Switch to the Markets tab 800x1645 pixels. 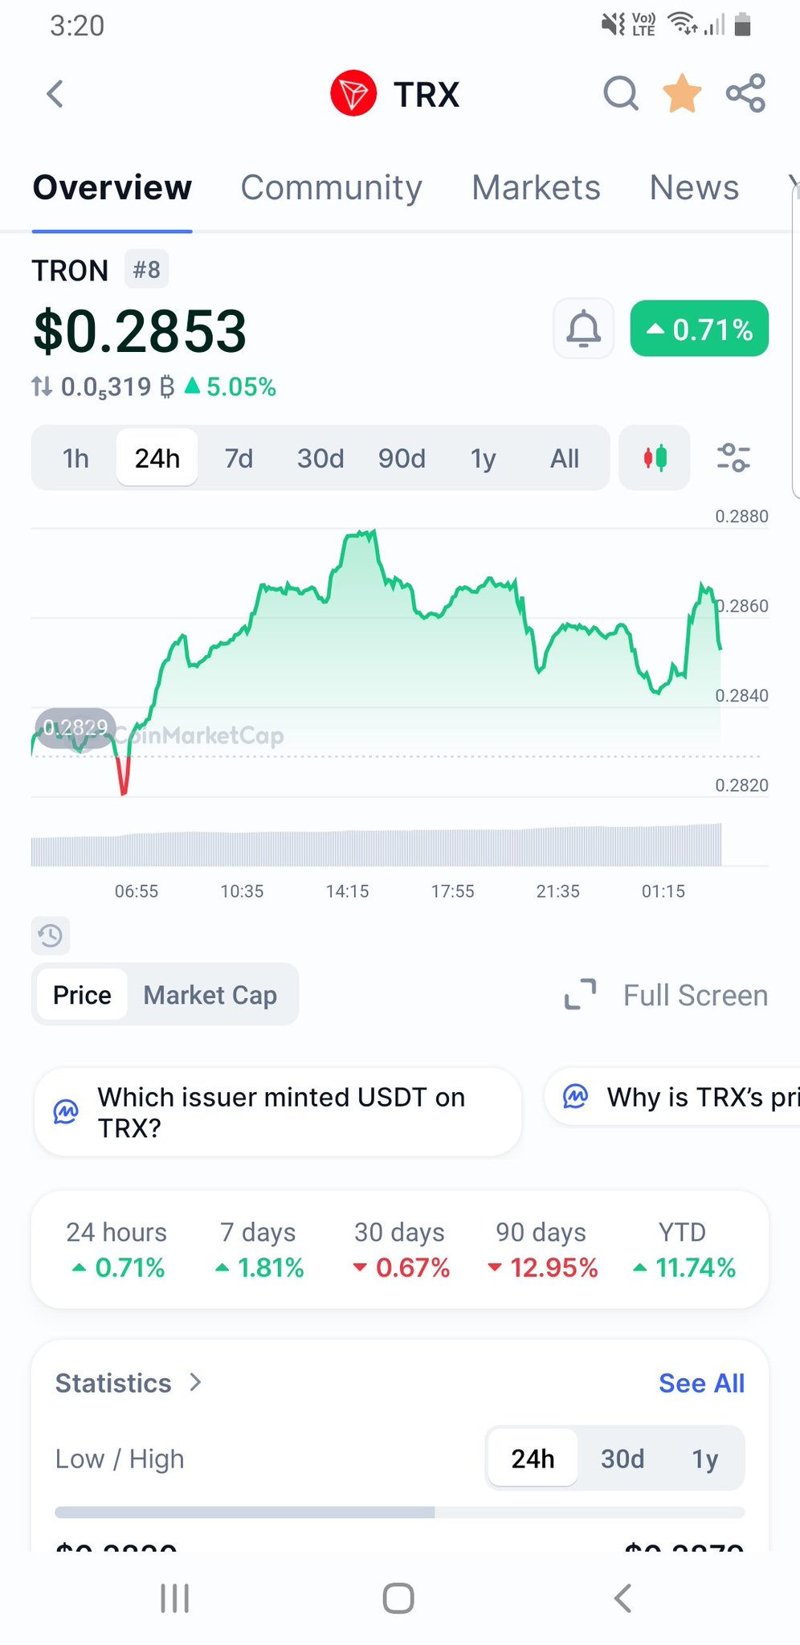tap(536, 188)
